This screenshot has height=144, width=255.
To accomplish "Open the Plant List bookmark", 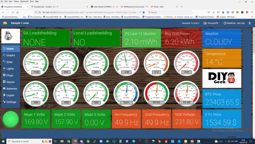I will coord(168,17).
